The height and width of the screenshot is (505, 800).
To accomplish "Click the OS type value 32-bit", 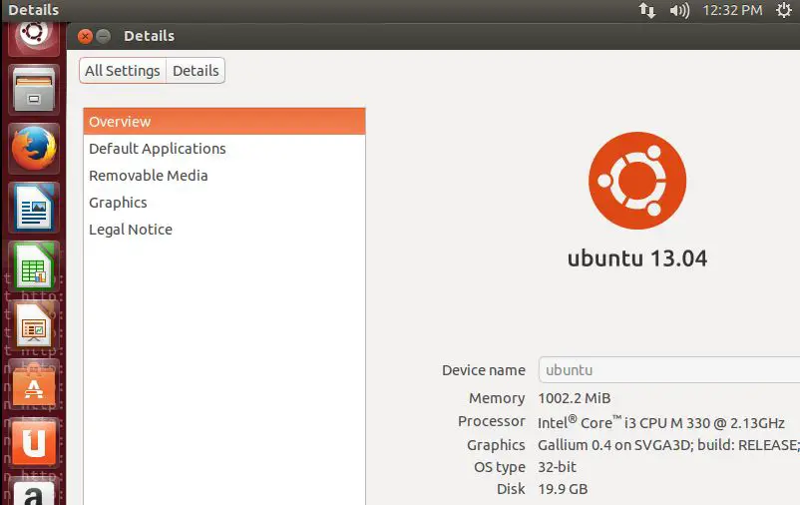I will [x=557, y=467].
